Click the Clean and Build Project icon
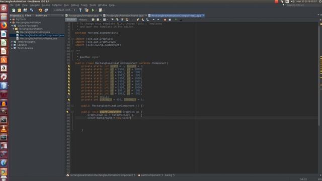322x181 pixels. point(87,10)
